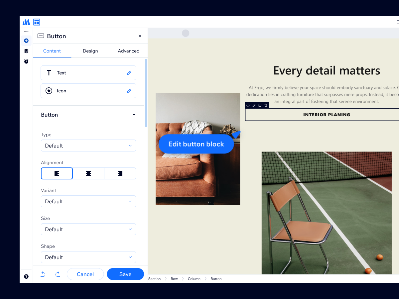Switch to the Advanced tab
The height and width of the screenshot is (299, 399).
click(x=129, y=51)
